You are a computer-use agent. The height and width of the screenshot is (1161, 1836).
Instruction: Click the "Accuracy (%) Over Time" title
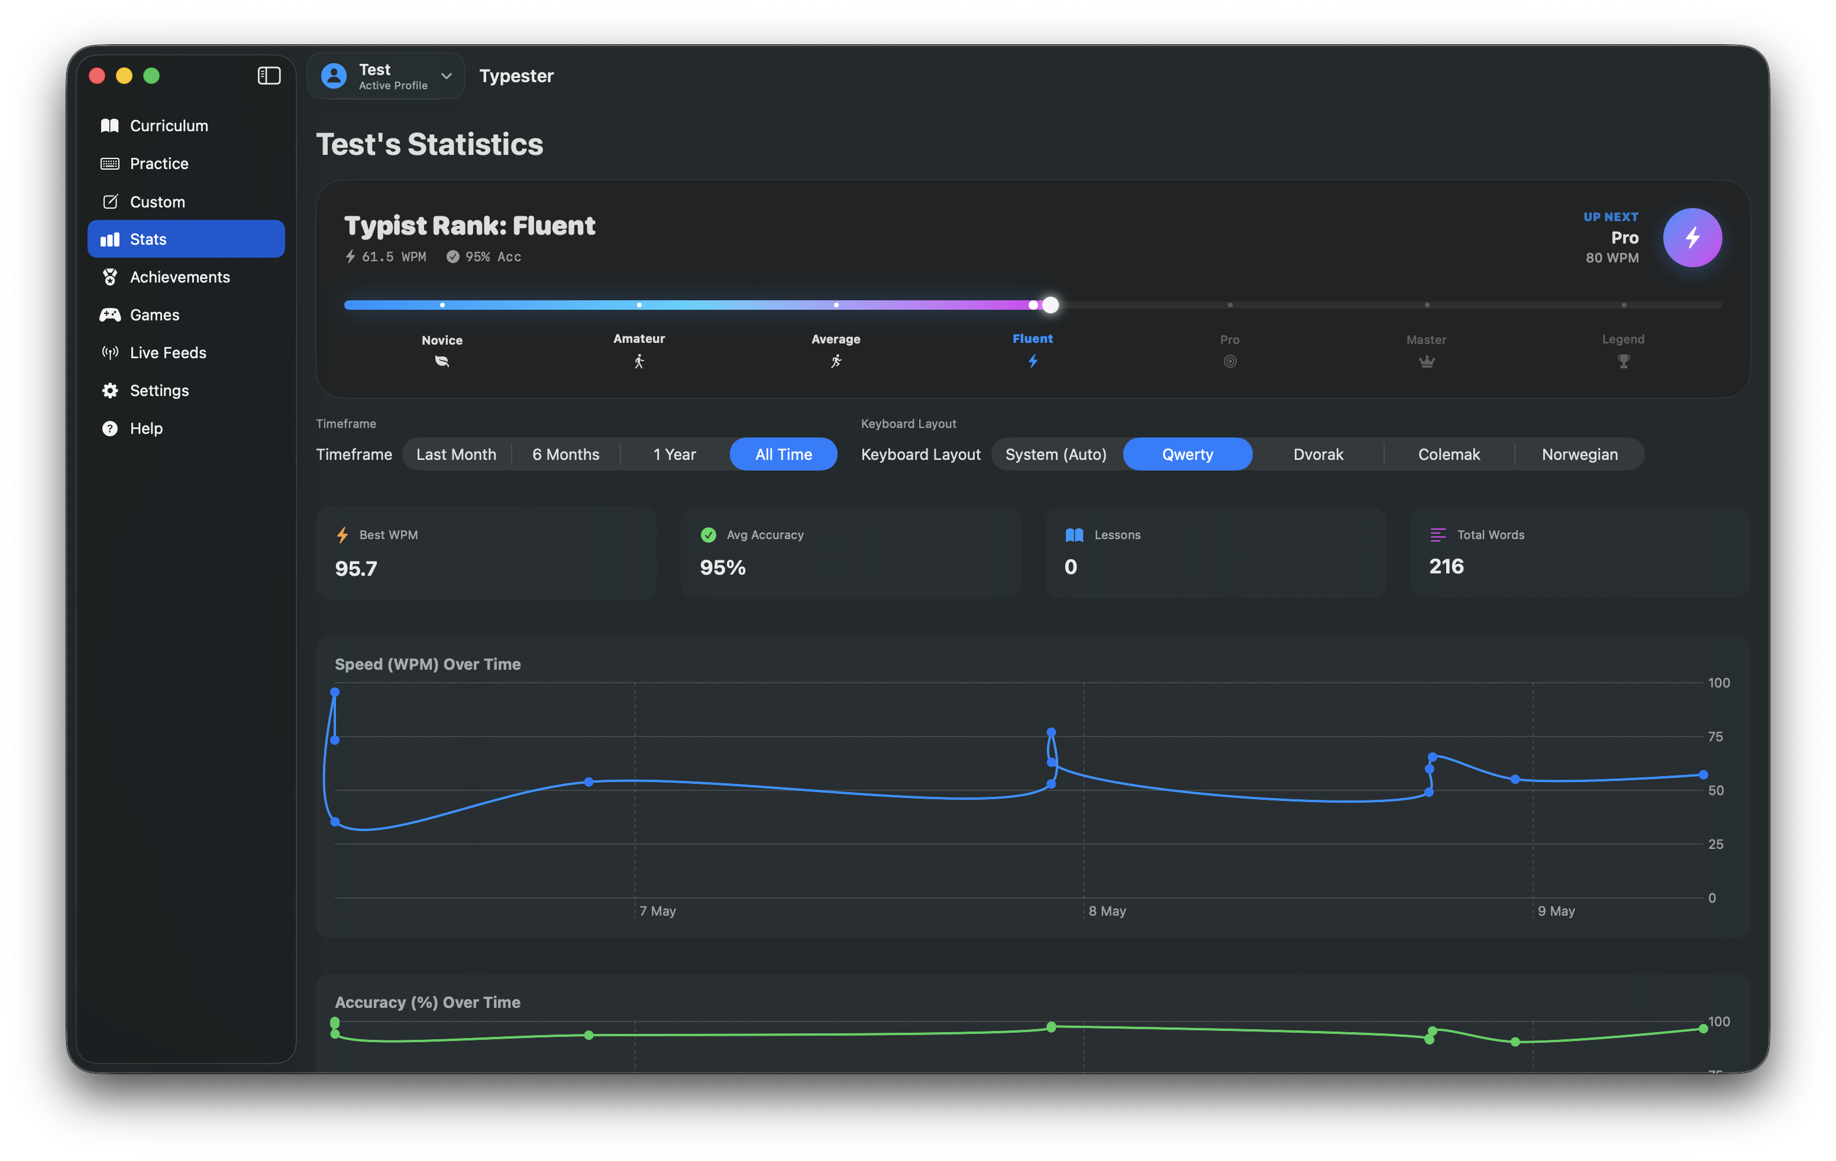tap(428, 1003)
